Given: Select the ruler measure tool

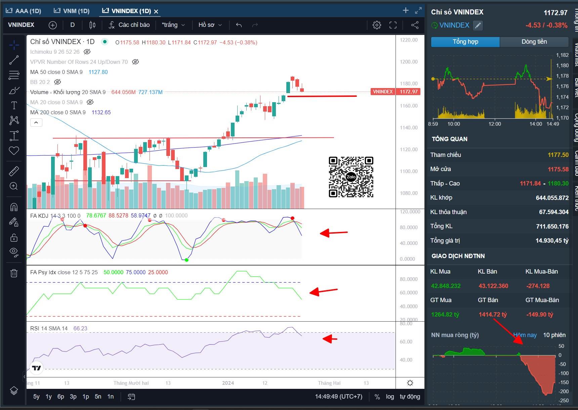Looking at the screenshot, I should 14,171.
